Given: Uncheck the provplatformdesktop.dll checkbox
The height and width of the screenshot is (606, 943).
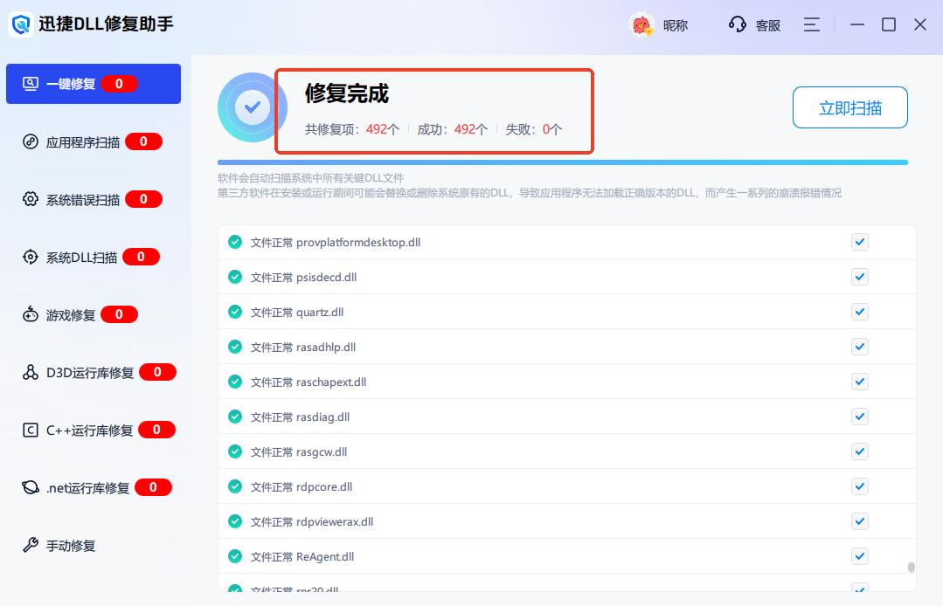Looking at the screenshot, I should point(860,242).
